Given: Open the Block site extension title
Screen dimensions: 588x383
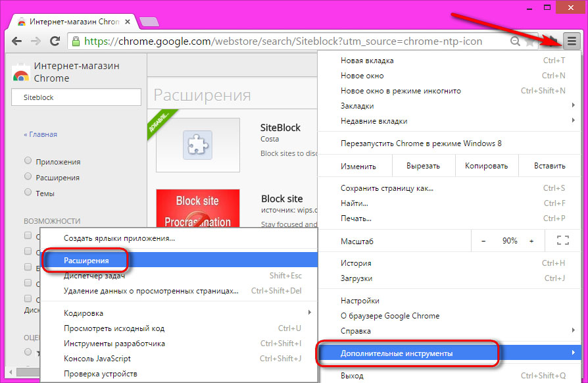Looking at the screenshot, I should click(x=282, y=199).
